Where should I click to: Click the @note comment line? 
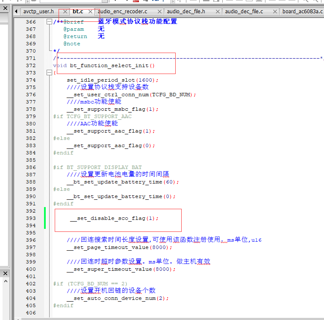click(72, 44)
